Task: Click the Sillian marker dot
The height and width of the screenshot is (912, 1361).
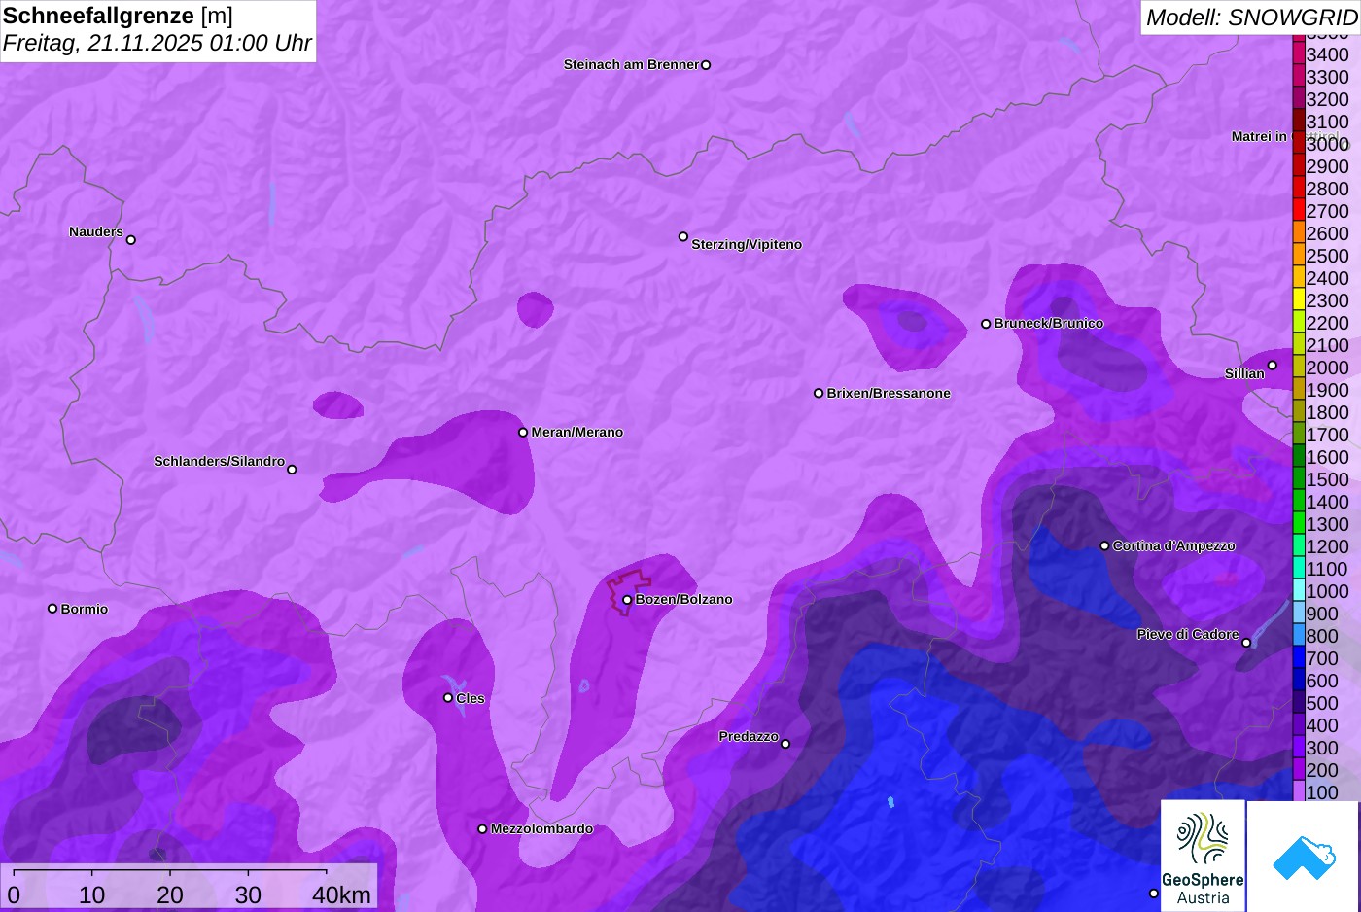Action: (x=1272, y=366)
